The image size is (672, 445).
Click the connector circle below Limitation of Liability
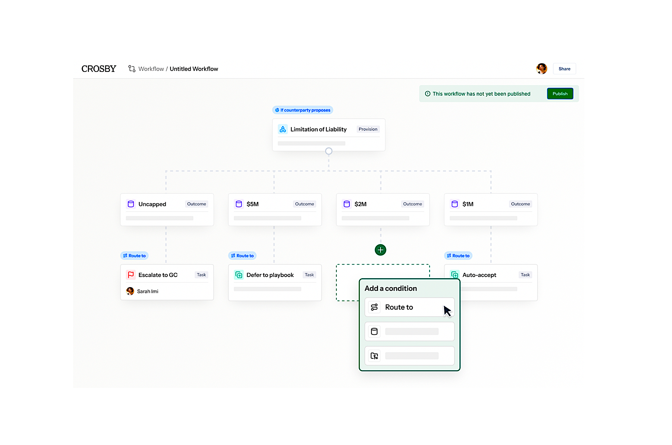pyautogui.click(x=329, y=151)
